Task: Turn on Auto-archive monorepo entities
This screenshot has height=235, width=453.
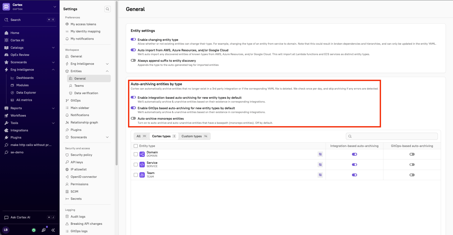Action: (x=133, y=118)
